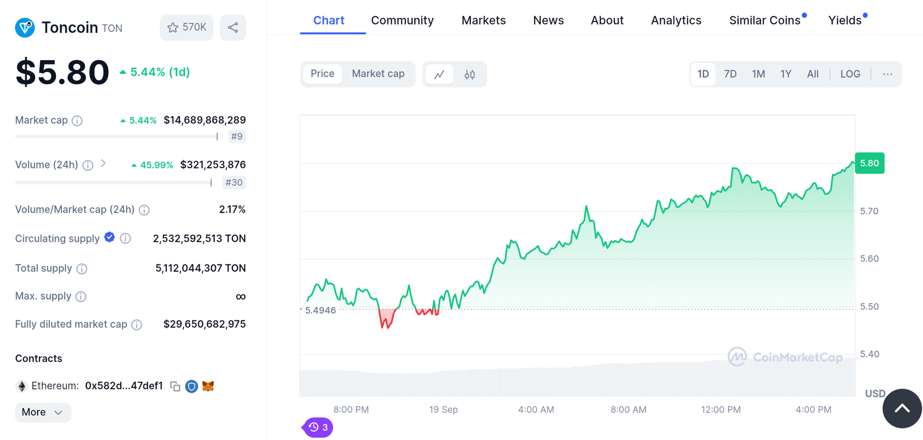Viewport: 923px width, 440px height.
Task: Open Circulating supply info icon
Action: click(125, 238)
